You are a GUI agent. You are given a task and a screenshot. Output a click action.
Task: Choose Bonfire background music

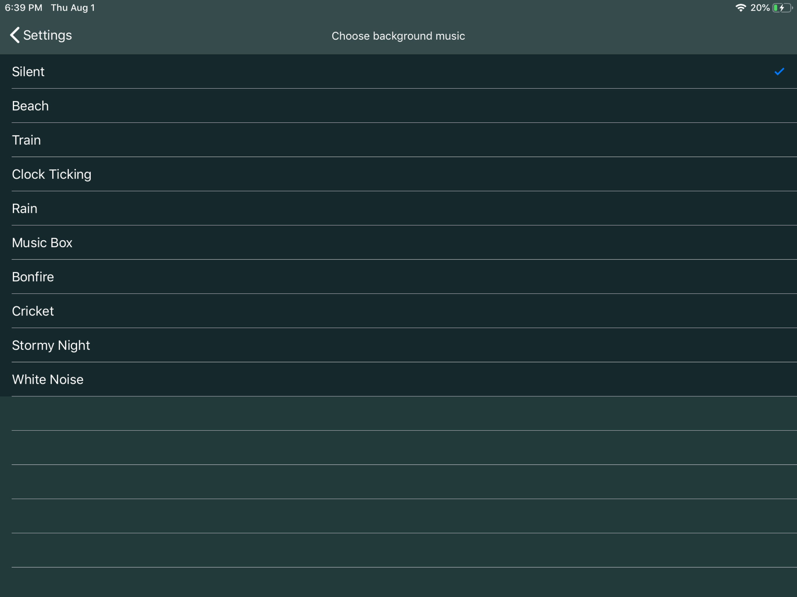[x=33, y=277]
